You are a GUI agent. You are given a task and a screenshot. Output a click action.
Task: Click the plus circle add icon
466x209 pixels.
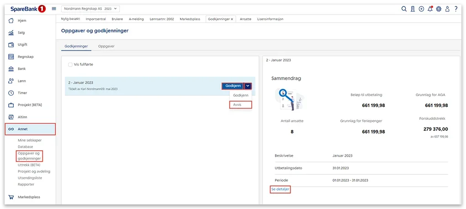[421, 9]
